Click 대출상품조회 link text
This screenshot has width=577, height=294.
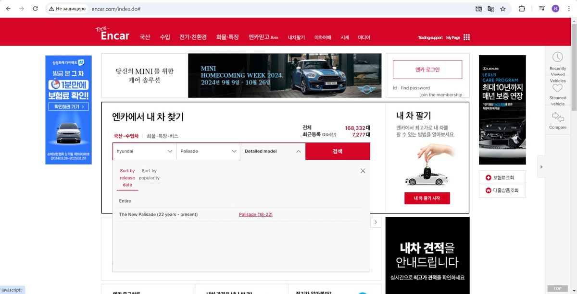tap(506, 190)
